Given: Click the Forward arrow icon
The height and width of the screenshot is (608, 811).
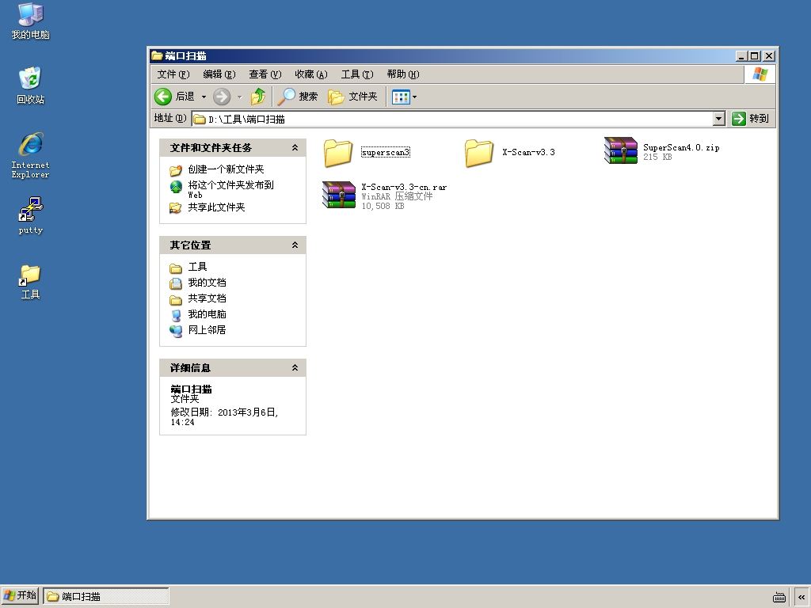Looking at the screenshot, I should 222,97.
